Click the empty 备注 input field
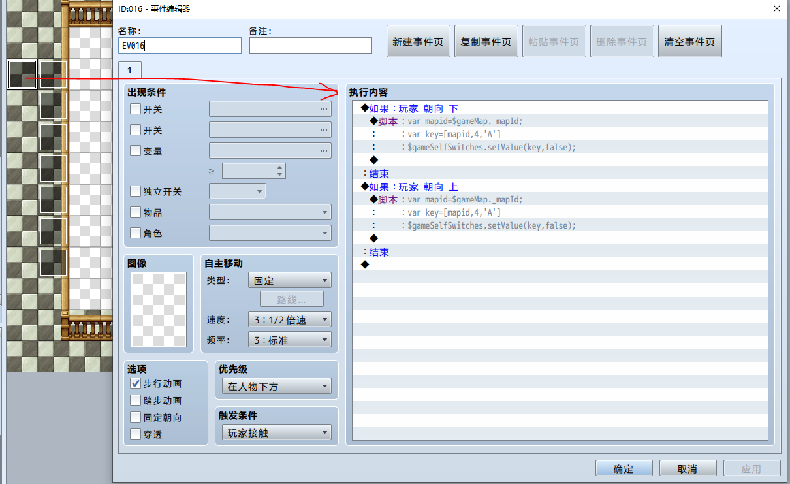This screenshot has width=790, height=484. 311,46
